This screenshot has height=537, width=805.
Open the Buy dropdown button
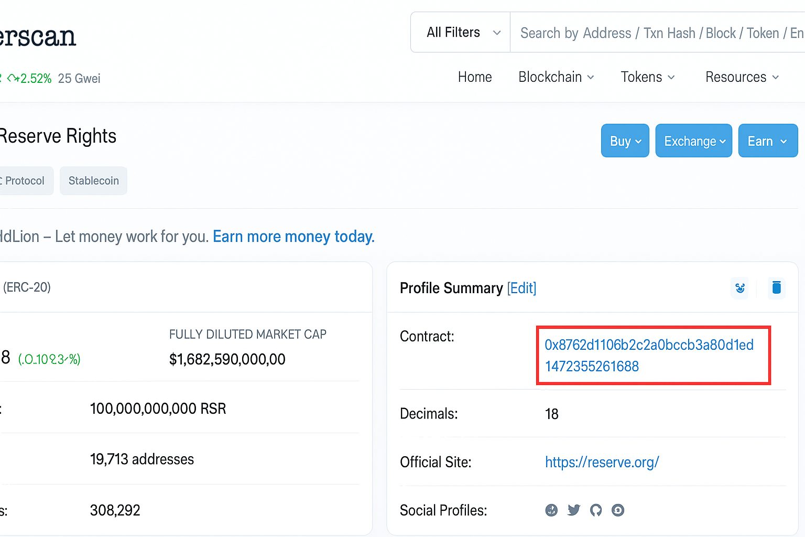(x=625, y=141)
